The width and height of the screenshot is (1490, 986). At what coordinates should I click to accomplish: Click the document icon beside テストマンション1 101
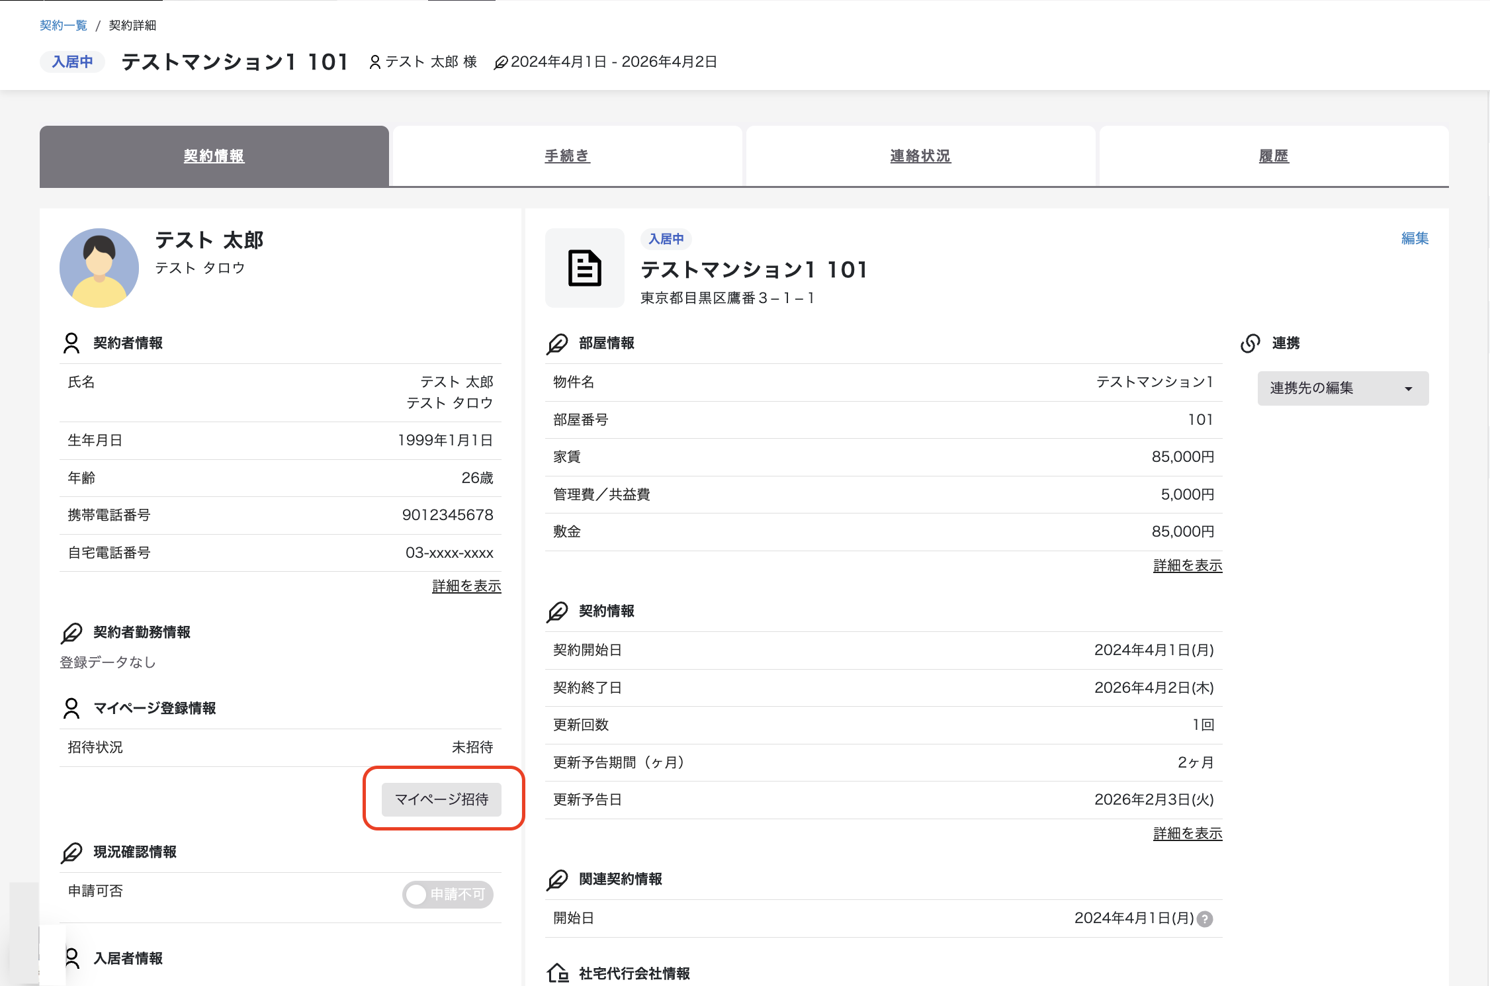(x=585, y=268)
